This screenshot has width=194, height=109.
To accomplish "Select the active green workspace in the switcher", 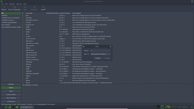I will 168,107.
